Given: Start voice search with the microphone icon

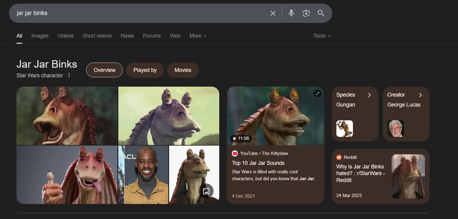Looking at the screenshot, I should click(291, 13).
